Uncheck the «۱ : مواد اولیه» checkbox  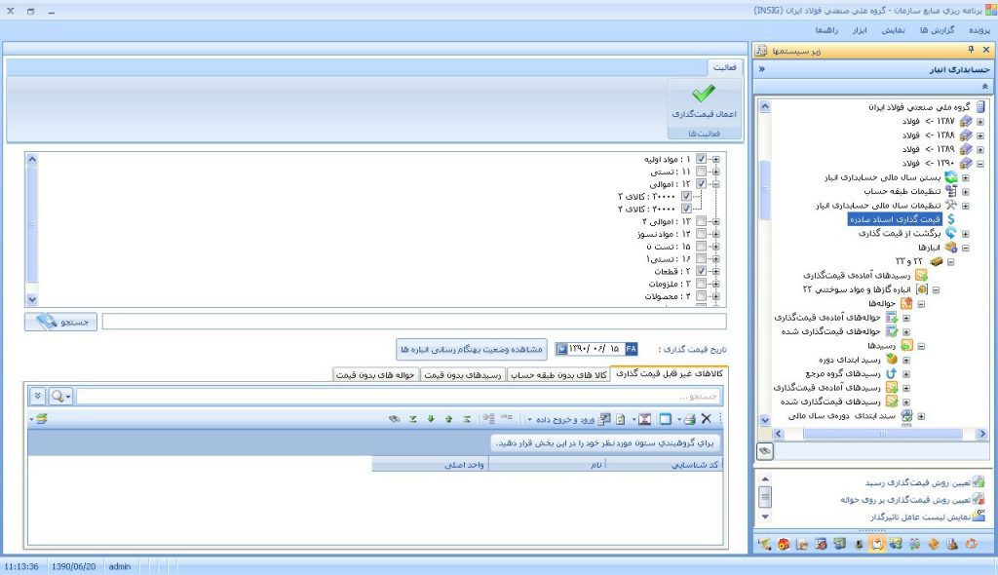(701, 159)
